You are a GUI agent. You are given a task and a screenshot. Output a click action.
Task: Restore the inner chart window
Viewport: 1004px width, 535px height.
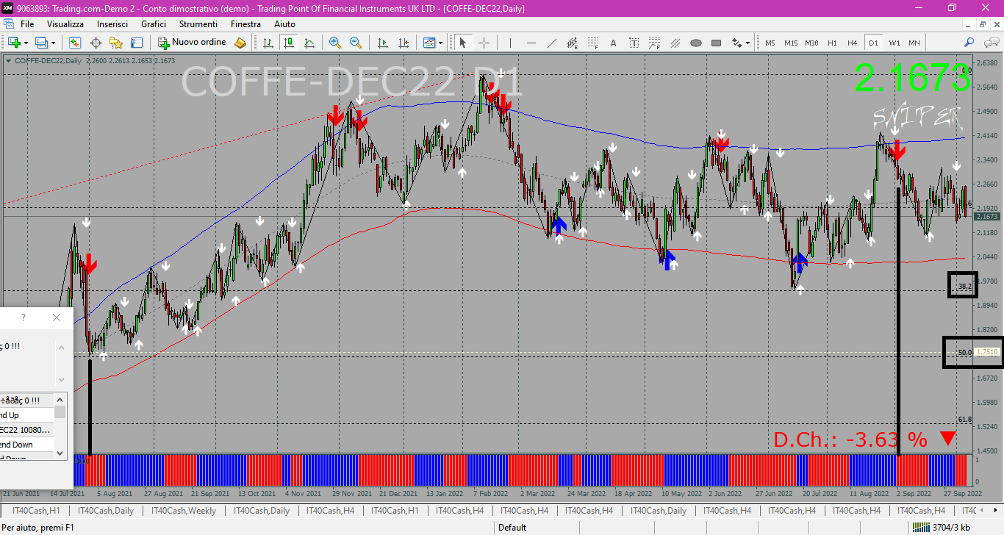[983, 24]
